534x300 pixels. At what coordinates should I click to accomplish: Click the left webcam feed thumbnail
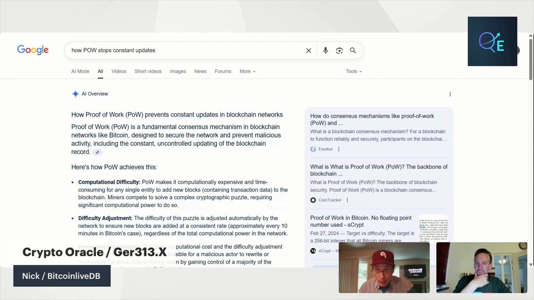[x=384, y=267]
